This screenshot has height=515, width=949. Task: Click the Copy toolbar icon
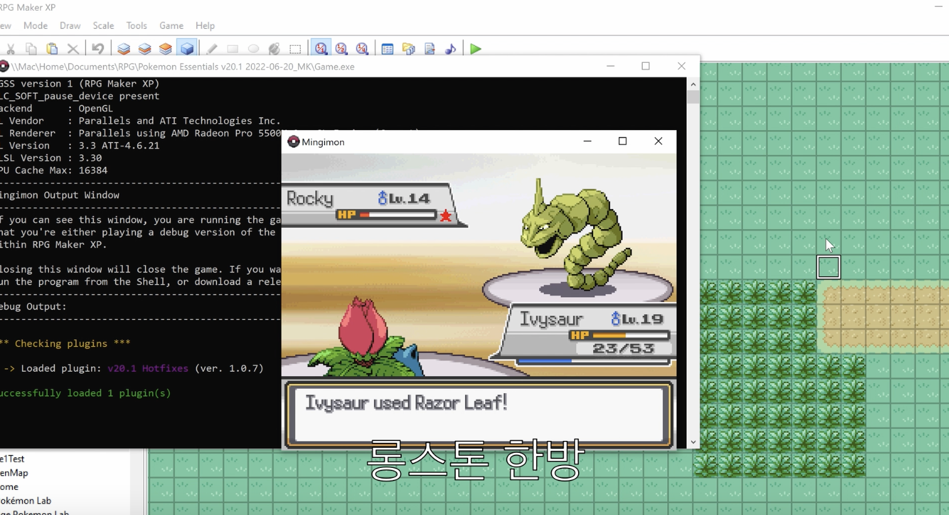pyautogui.click(x=31, y=49)
